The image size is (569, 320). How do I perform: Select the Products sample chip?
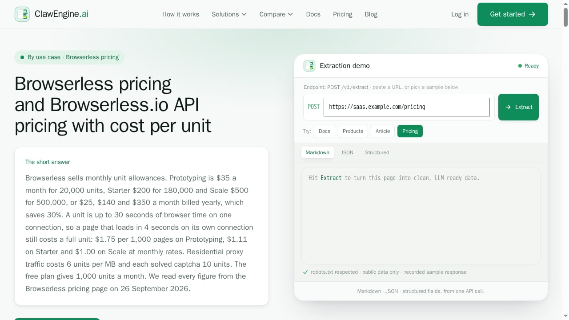tap(353, 131)
